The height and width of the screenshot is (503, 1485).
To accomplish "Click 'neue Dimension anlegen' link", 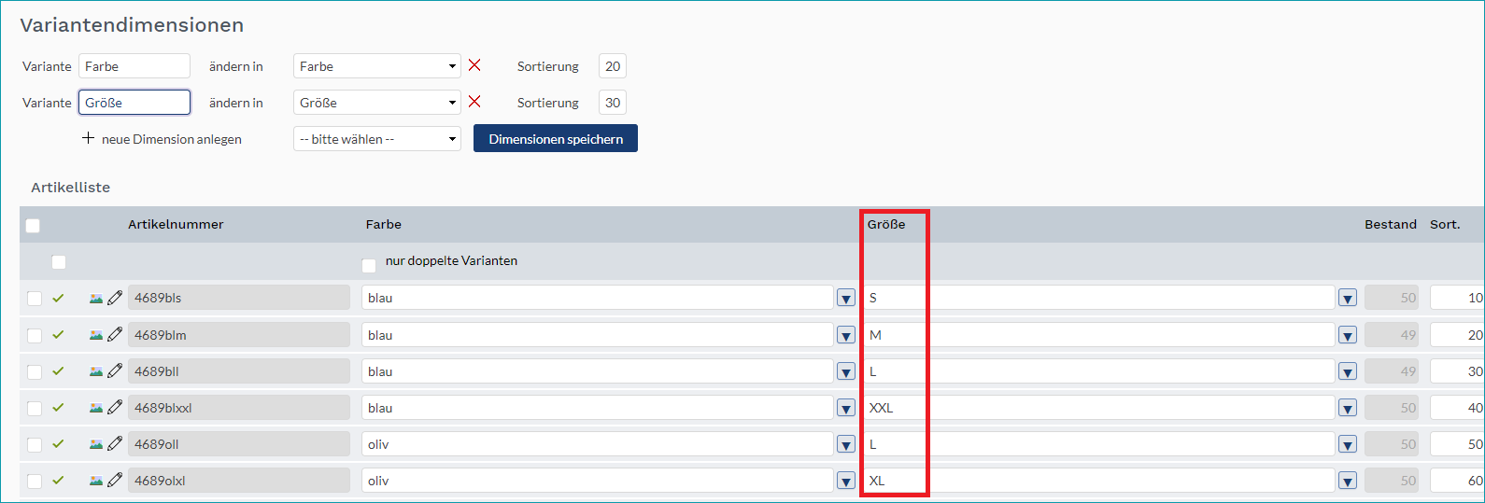I will [x=172, y=139].
